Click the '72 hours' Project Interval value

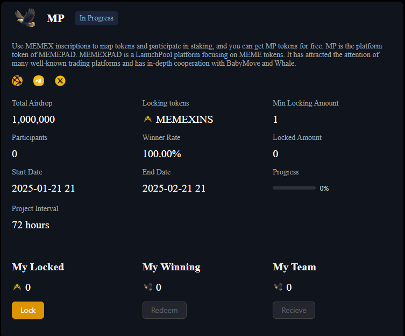(x=31, y=225)
